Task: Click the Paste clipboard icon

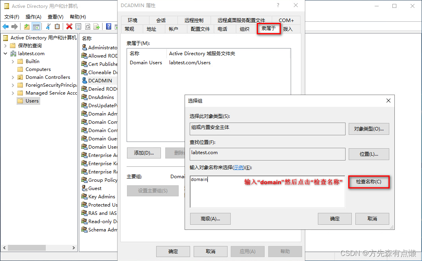Action: coord(57,26)
